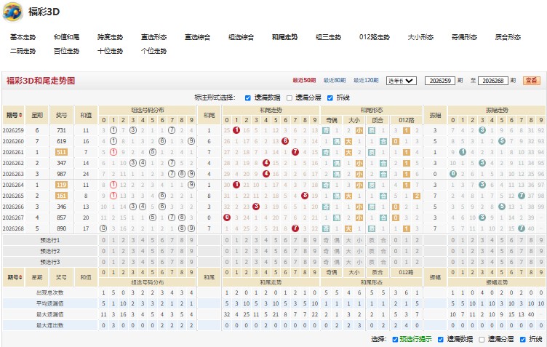The height and width of the screenshot is (347, 547).
Task: Open the 选年份 dropdown
Action: (402, 81)
